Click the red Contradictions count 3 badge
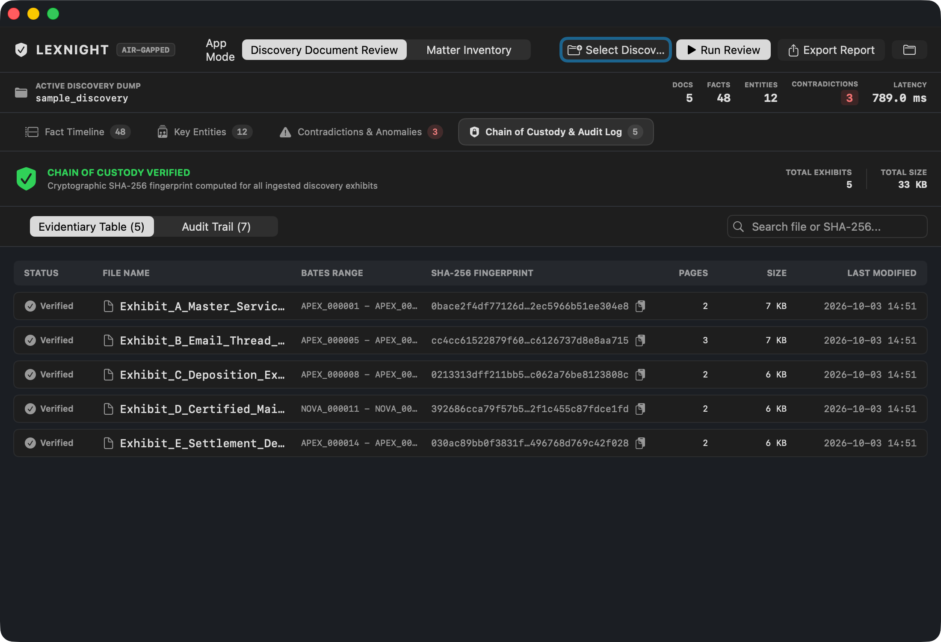Image resolution: width=941 pixels, height=642 pixels. [x=849, y=98]
